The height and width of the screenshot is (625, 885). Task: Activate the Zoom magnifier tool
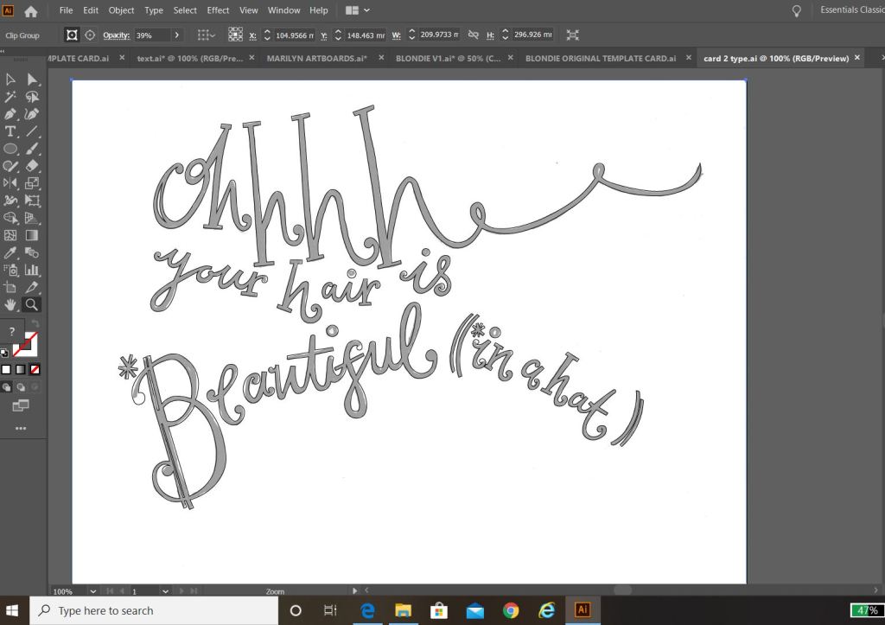pyautogui.click(x=32, y=304)
